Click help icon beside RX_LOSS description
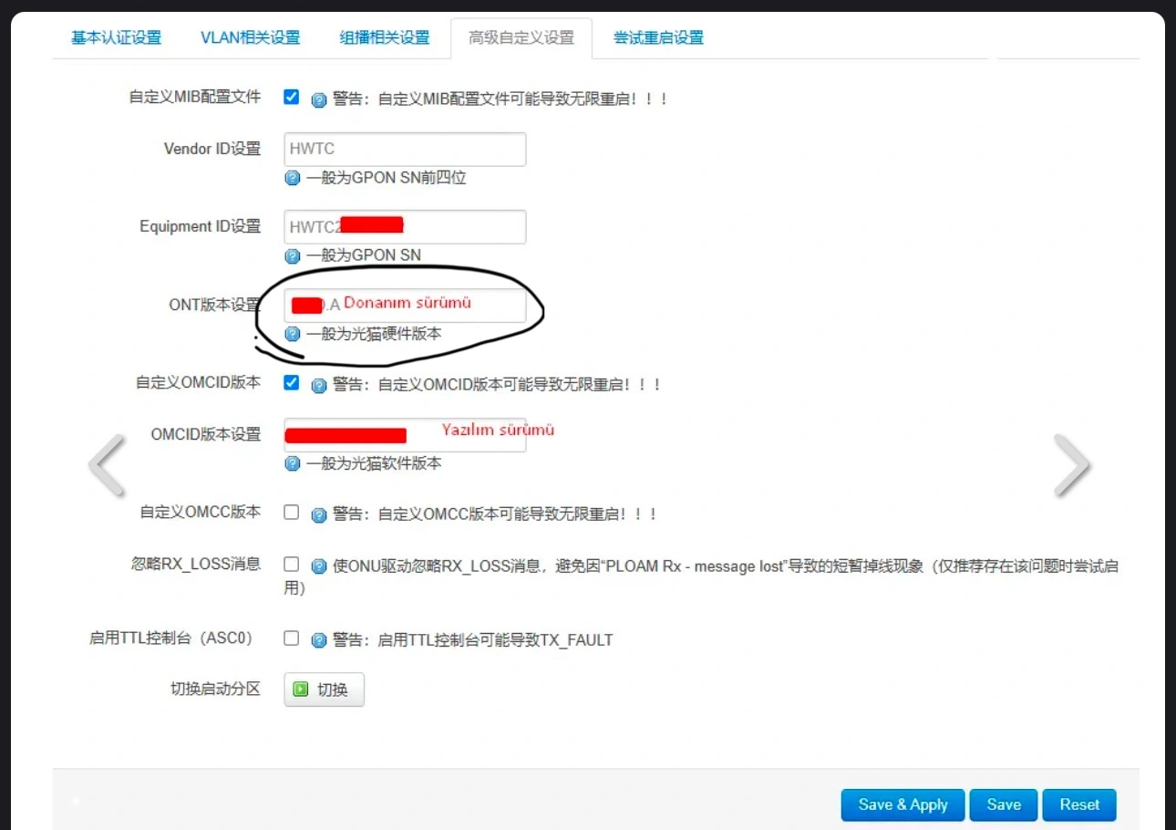 click(x=319, y=567)
